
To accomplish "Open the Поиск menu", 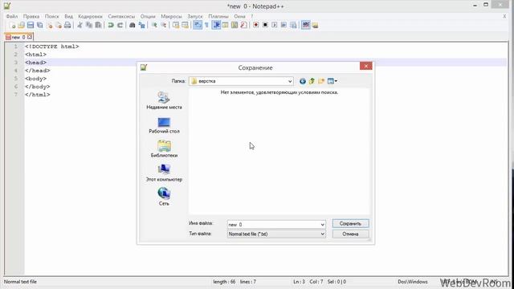I will pyautogui.click(x=51, y=16).
